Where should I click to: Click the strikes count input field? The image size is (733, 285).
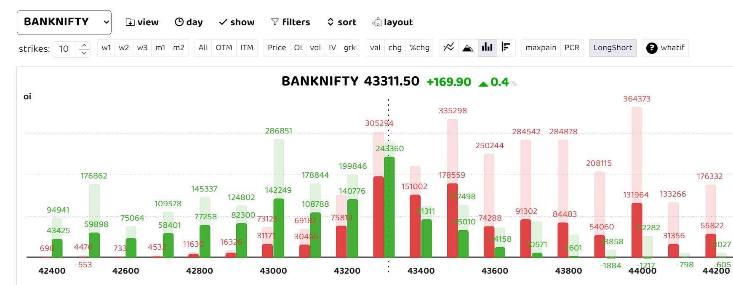pyautogui.click(x=64, y=49)
